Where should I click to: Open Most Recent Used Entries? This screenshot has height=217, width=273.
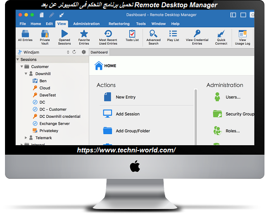[108, 37]
